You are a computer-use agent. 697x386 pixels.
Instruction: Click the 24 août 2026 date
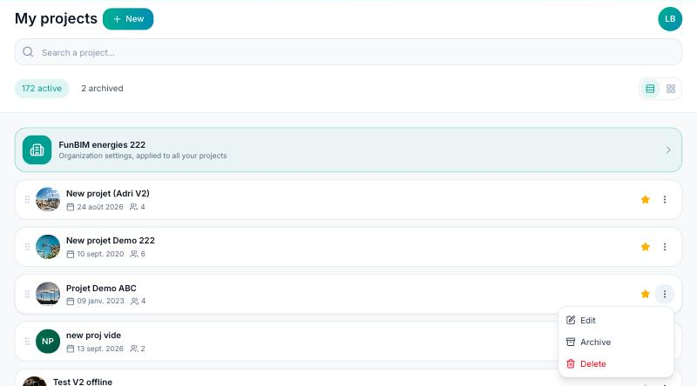(100, 207)
